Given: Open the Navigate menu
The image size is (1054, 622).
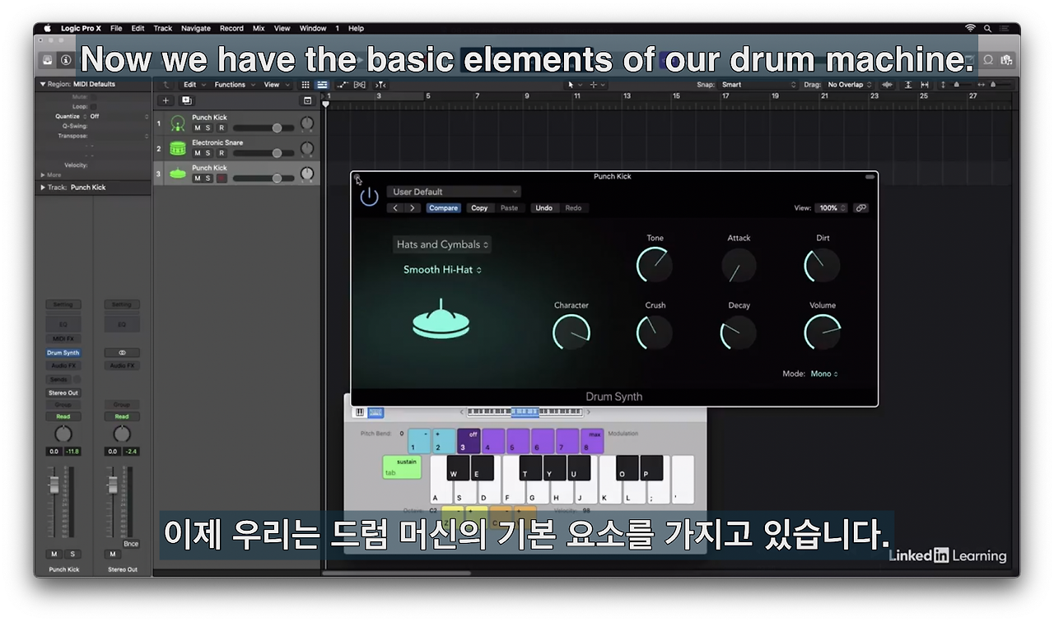Looking at the screenshot, I should point(196,28).
